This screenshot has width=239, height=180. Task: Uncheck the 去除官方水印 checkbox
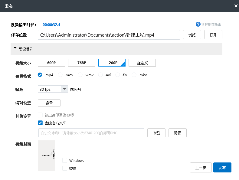coord(40,123)
